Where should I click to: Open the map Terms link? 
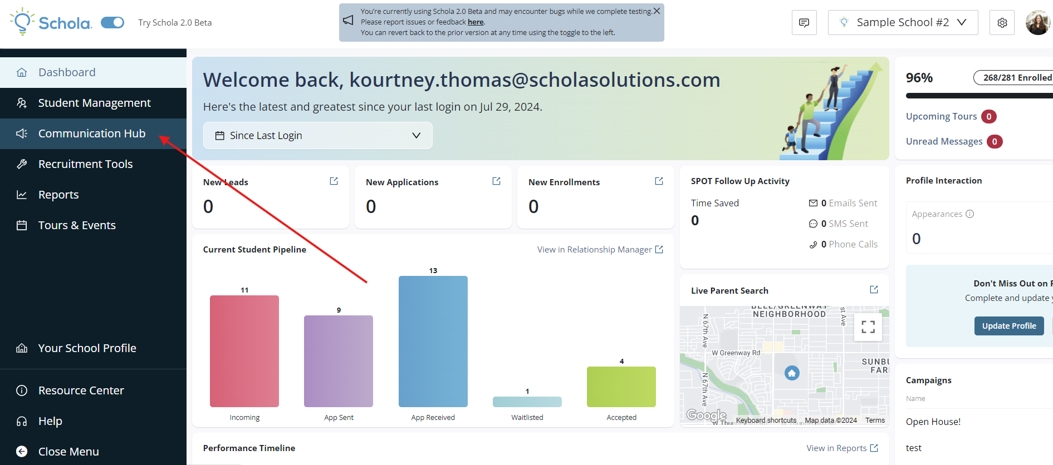pyautogui.click(x=875, y=421)
